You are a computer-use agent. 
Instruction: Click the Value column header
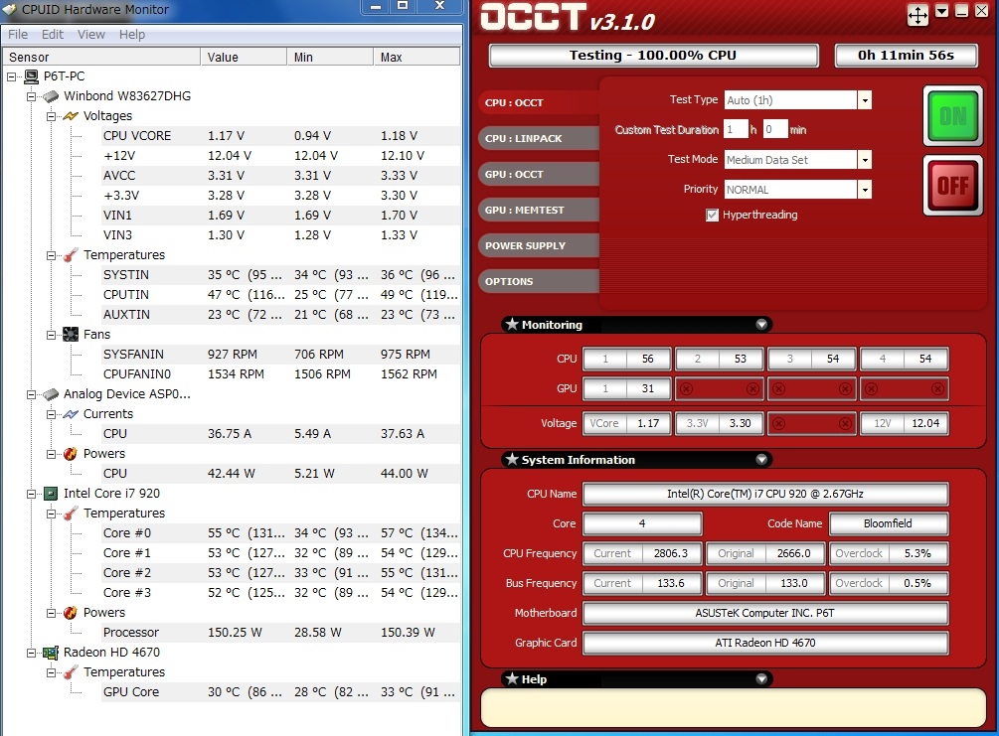tap(244, 57)
